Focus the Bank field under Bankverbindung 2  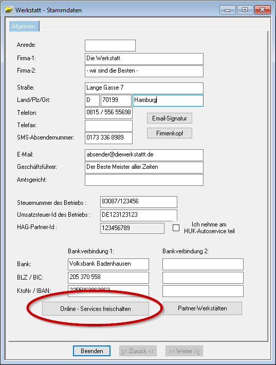pos(203,264)
